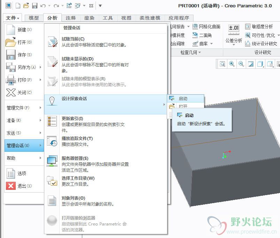This screenshot has width=280, height=238.
Task: Choose 新建(N) in file menu
Action: coord(24,30)
